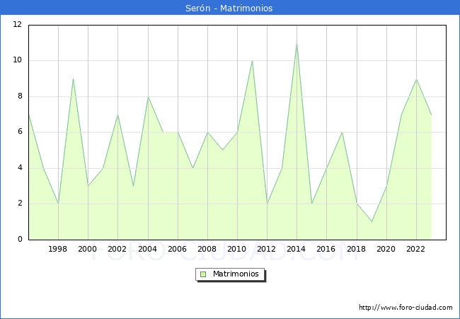Click the 2019 lowest point at value 1
Viewport: 460px width, 319px height.
(372, 222)
